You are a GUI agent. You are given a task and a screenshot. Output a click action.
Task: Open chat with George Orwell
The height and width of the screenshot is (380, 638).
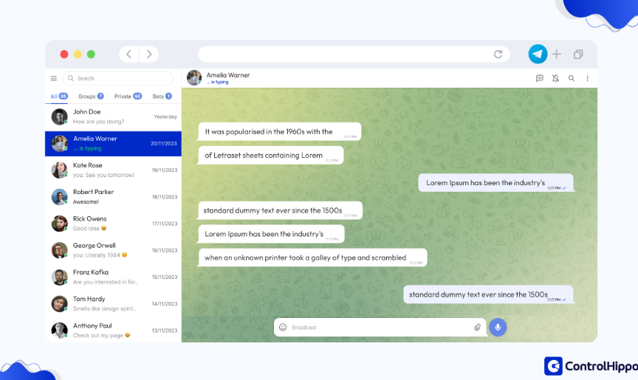(113, 250)
